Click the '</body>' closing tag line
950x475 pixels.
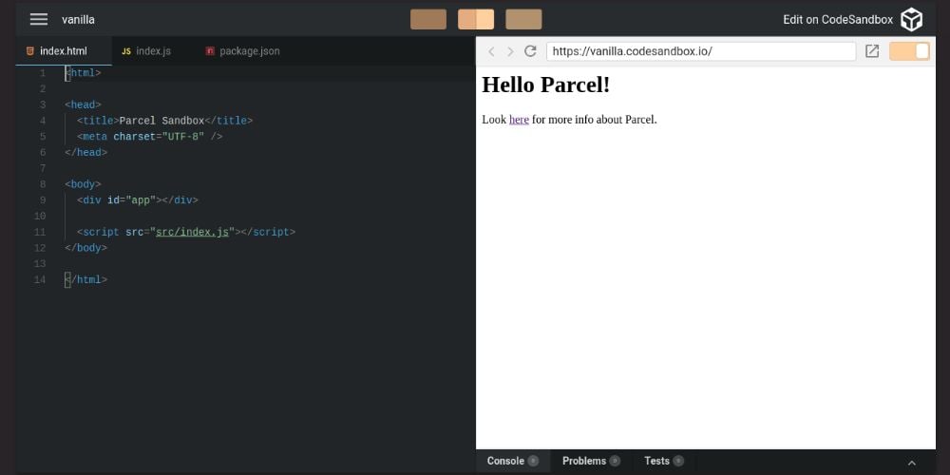click(86, 248)
